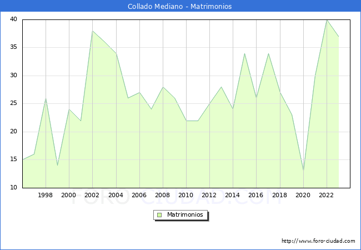
Task: Select the 2000 x-axis label
Action: click(x=69, y=195)
